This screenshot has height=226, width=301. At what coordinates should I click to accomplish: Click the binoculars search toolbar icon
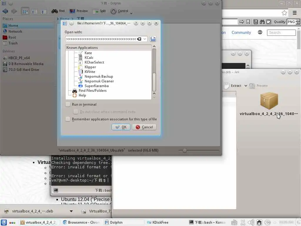pyautogui.click(x=262, y=22)
